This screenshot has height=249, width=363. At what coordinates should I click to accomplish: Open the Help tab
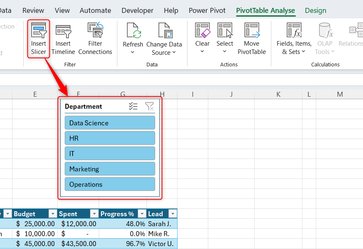click(171, 10)
